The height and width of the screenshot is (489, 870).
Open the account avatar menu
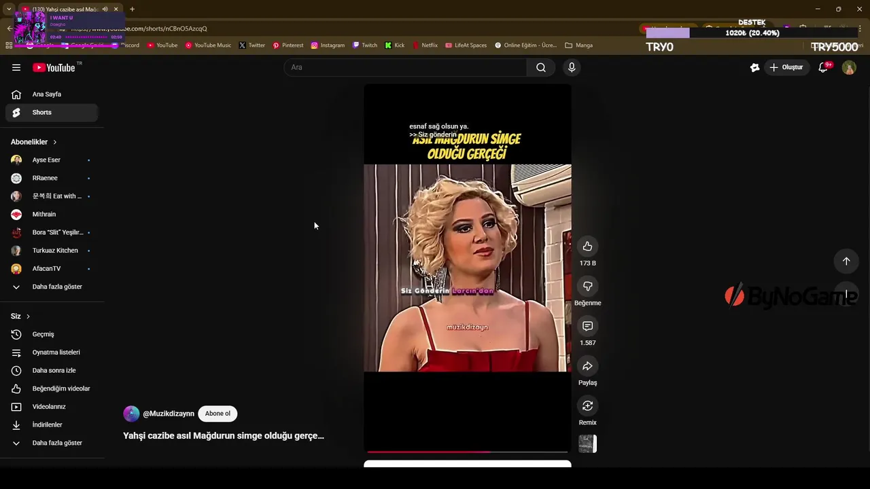849,67
